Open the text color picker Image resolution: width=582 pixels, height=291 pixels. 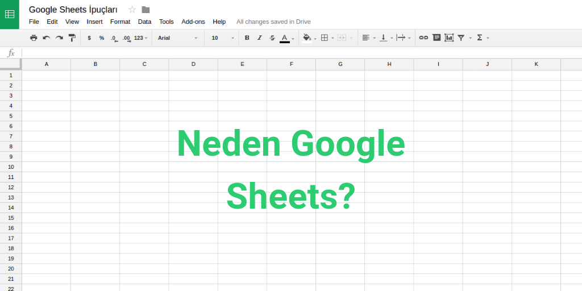point(285,38)
